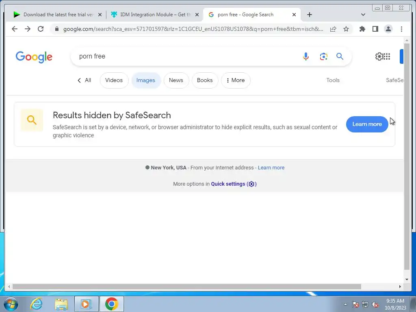
Task: Open the muted volume tray icon
Action: (375, 304)
